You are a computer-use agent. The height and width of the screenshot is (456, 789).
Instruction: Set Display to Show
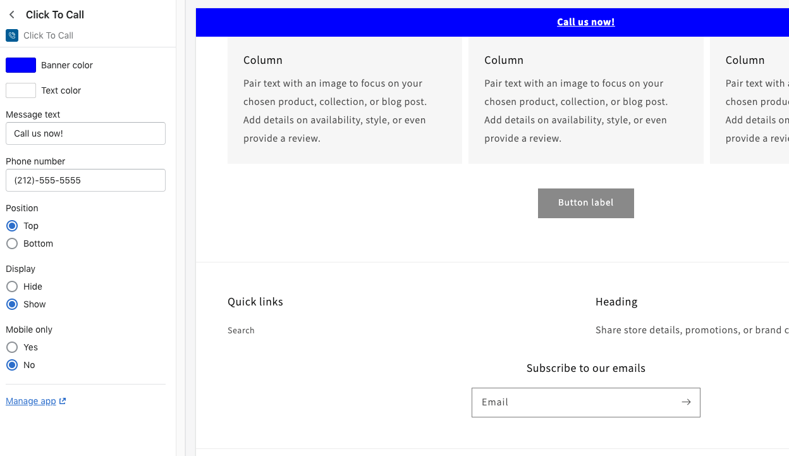click(x=11, y=304)
